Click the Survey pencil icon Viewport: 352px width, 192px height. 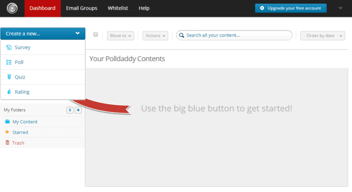(9, 47)
